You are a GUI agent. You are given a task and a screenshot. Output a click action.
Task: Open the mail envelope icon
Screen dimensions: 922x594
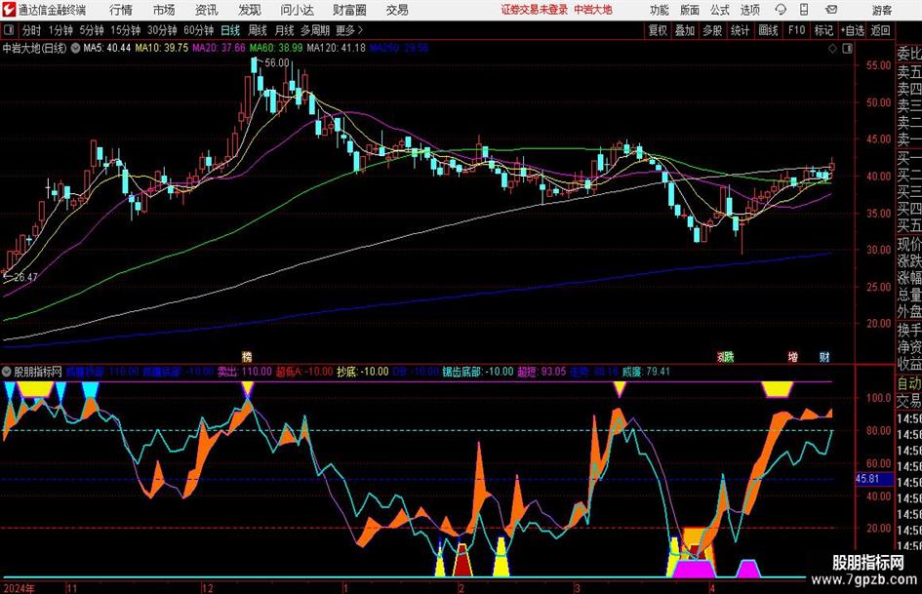831,10
